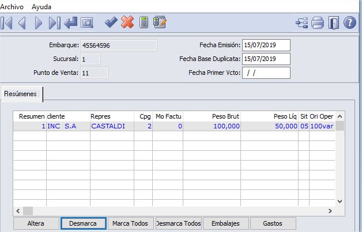Open the Ayuda menu
362x232 pixels.
click(x=42, y=7)
